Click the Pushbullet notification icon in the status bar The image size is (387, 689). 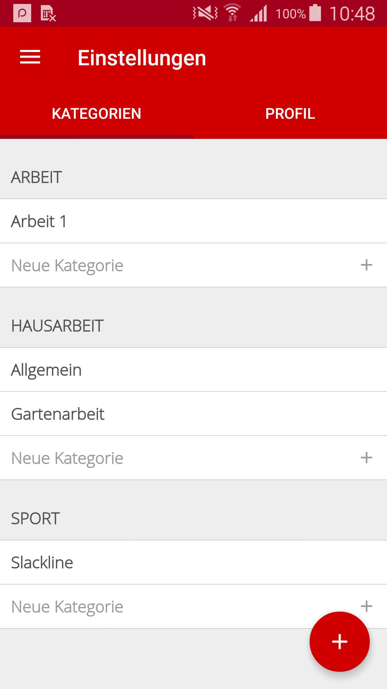click(x=22, y=14)
